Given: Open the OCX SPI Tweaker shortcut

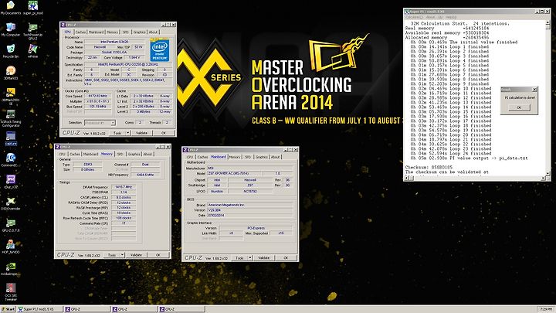Looking at the screenshot, I should click(11, 292).
